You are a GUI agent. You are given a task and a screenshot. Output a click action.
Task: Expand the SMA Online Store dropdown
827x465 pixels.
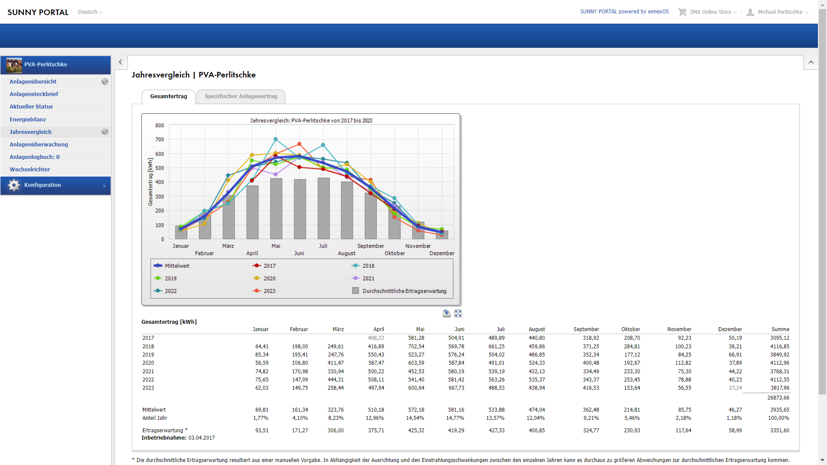coord(713,12)
